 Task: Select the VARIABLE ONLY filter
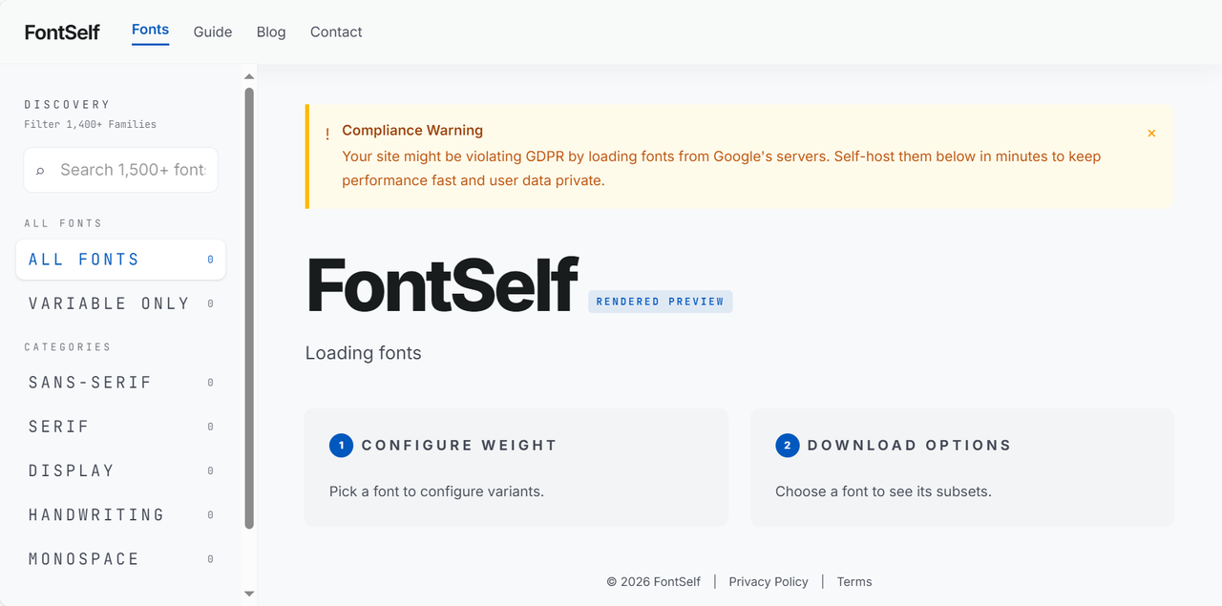tap(121, 303)
